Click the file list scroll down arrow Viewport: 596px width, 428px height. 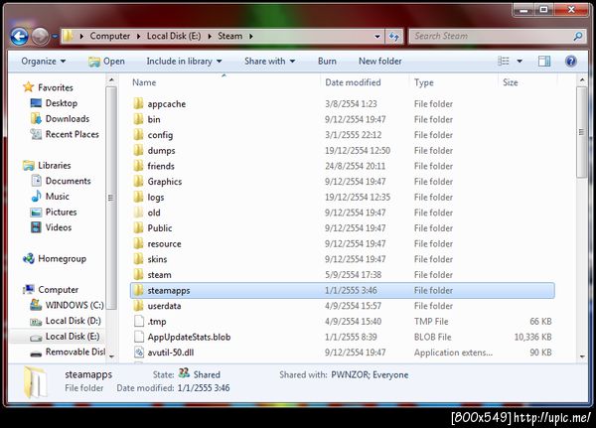click(582, 357)
